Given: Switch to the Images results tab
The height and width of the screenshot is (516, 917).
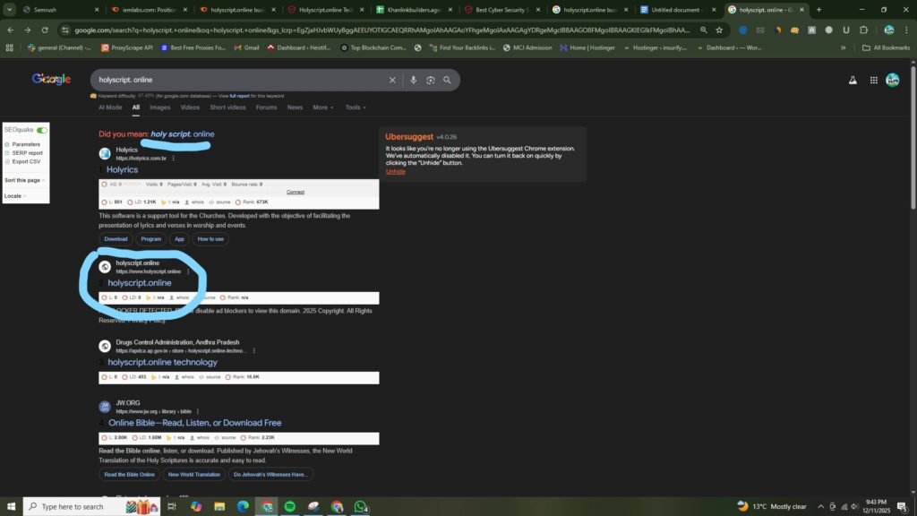Looking at the screenshot, I should pos(159,107).
